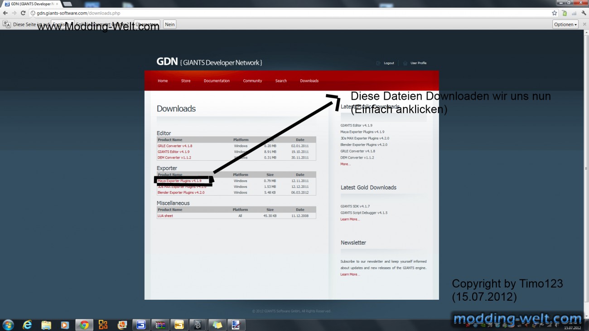Click GIANTS SDK v4.1.7 in Gold Downloads
Screen dimensions: 589x331
coord(355,206)
